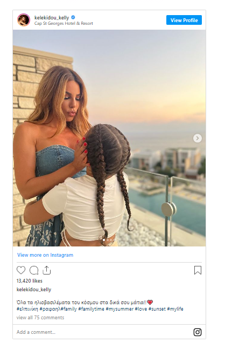Viewport: 232px width, 343px height.
Task: Click kelekidou_kelly username above the caption
Action: pos(34,290)
